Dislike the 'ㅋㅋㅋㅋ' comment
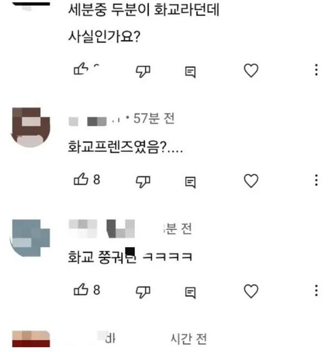This screenshot has height=352, width=331. pos(143,292)
